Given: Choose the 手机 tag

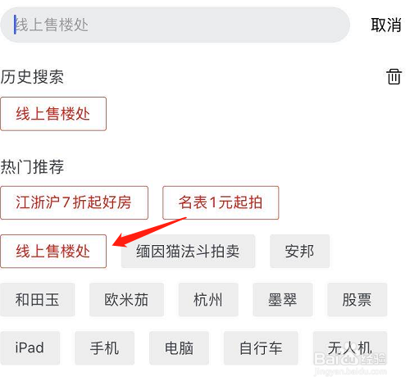Looking at the screenshot, I should point(105,348).
